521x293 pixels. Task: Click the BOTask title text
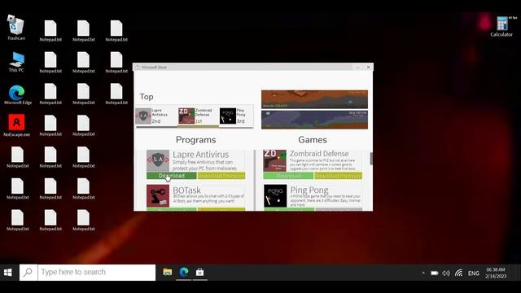[x=186, y=190]
